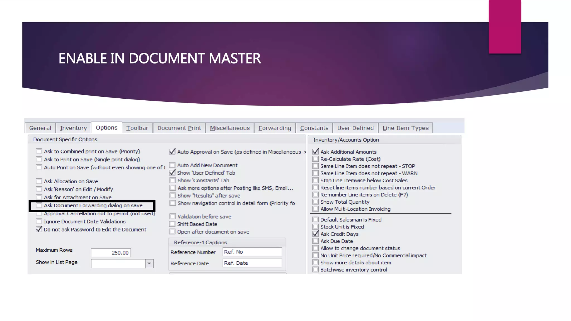This screenshot has width=571, height=321.
Task: Switch to the Forwarding tab
Action: pyautogui.click(x=275, y=128)
